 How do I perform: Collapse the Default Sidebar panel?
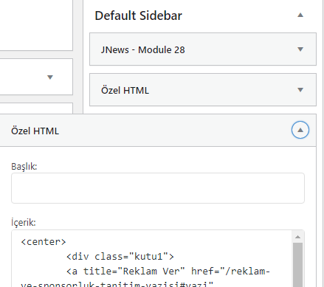coord(300,15)
